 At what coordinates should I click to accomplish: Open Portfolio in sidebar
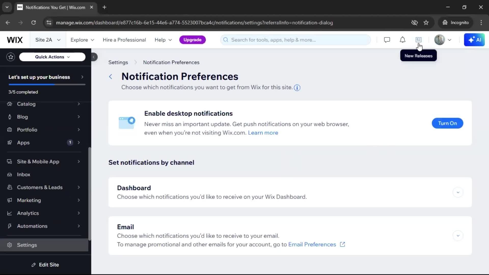point(44,130)
